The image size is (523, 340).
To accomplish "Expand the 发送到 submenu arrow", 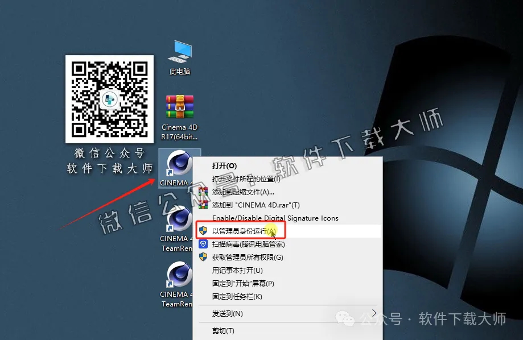I will [x=375, y=313].
